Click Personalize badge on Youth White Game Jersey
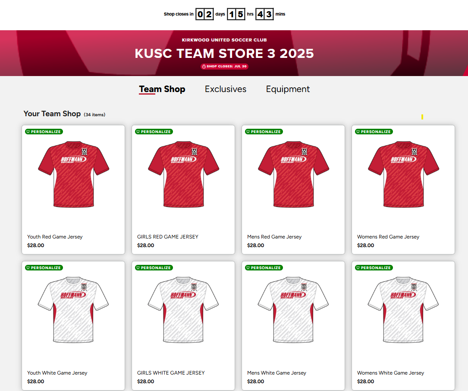 (x=44, y=267)
